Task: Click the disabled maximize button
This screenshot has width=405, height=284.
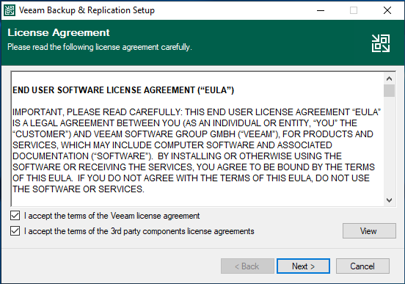Action: pyautogui.click(x=354, y=10)
